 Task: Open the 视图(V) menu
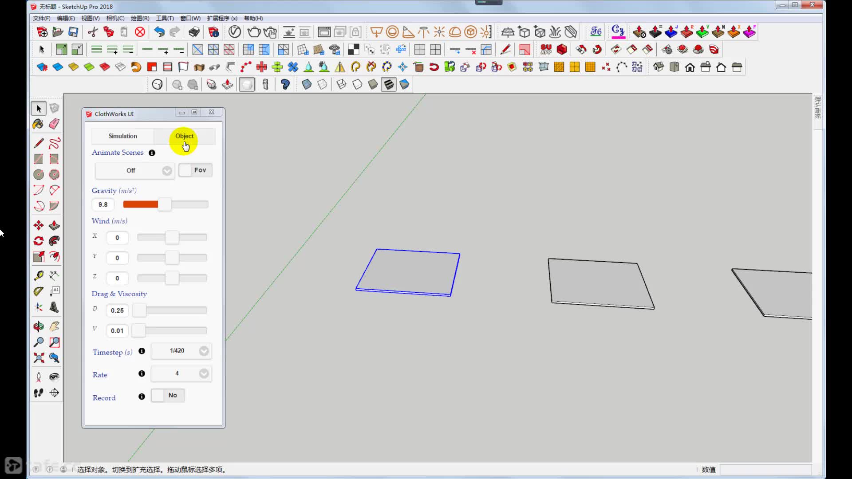[90, 18]
